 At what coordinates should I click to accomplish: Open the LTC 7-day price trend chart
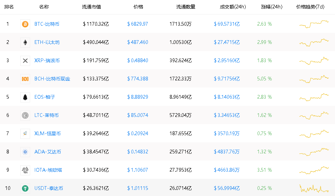(x=314, y=115)
